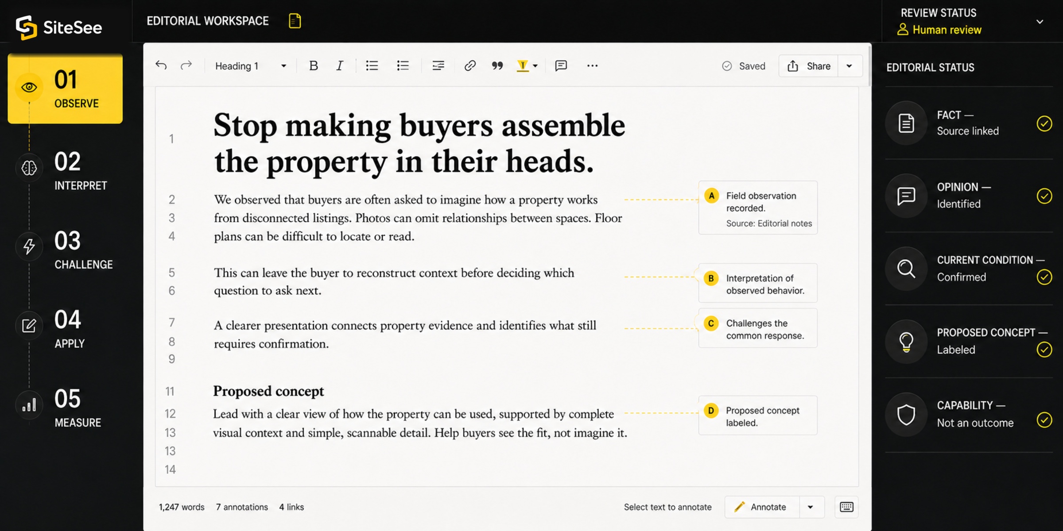Go to step 04 Apply
1063x531 pixels.
click(65, 328)
